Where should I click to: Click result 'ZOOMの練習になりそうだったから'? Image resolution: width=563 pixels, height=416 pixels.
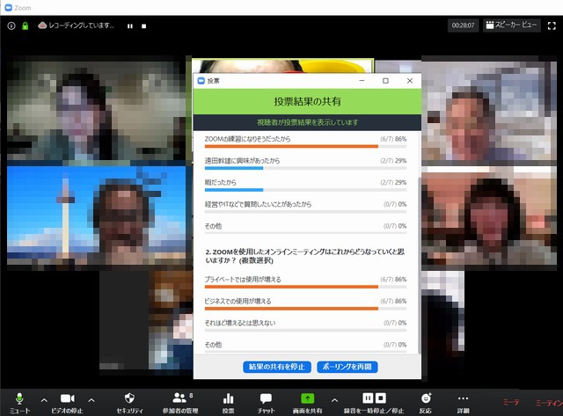pos(305,142)
